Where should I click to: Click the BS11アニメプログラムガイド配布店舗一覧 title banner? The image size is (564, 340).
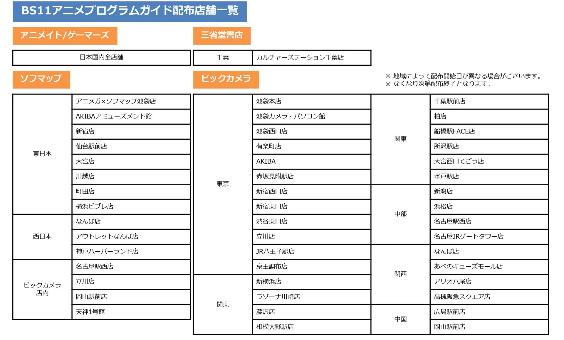coord(130,11)
